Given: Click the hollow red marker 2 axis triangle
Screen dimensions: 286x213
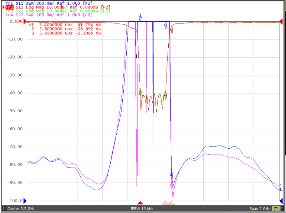Looking at the screenshot, I should click(165, 203).
